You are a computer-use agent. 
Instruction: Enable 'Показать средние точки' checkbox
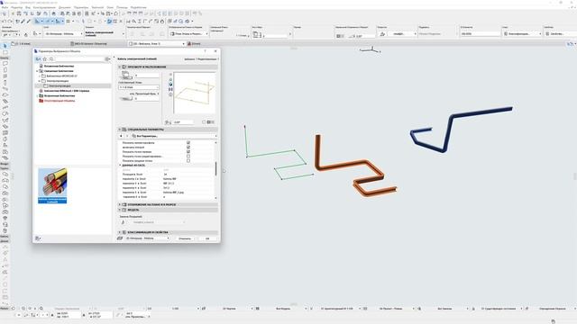pyautogui.click(x=188, y=160)
